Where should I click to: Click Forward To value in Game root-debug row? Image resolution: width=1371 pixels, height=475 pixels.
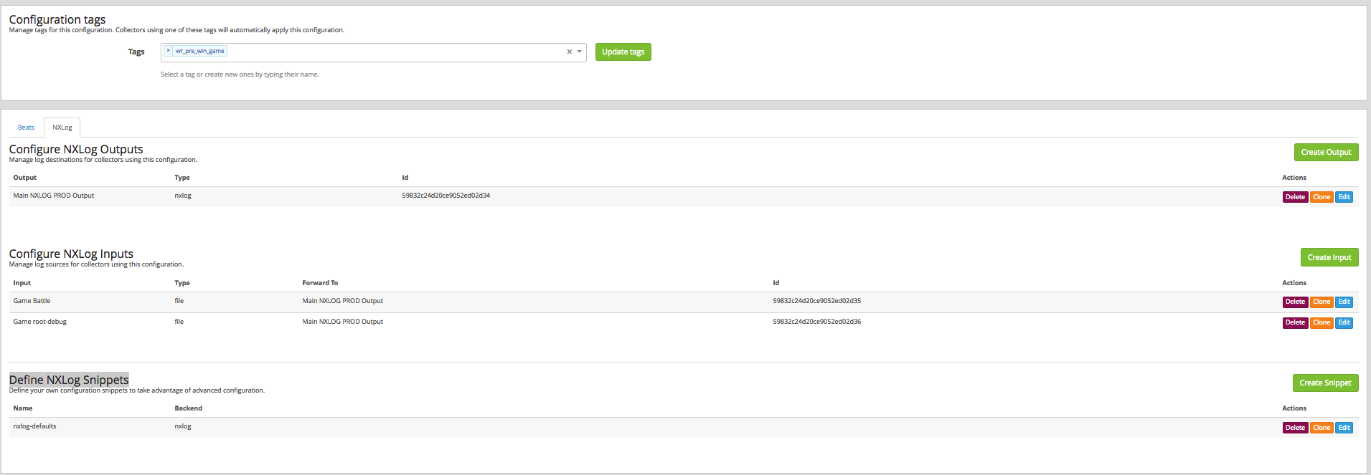(x=342, y=322)
